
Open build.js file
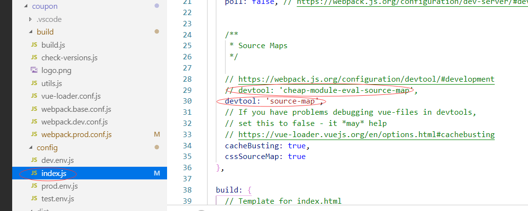(53, 45)
